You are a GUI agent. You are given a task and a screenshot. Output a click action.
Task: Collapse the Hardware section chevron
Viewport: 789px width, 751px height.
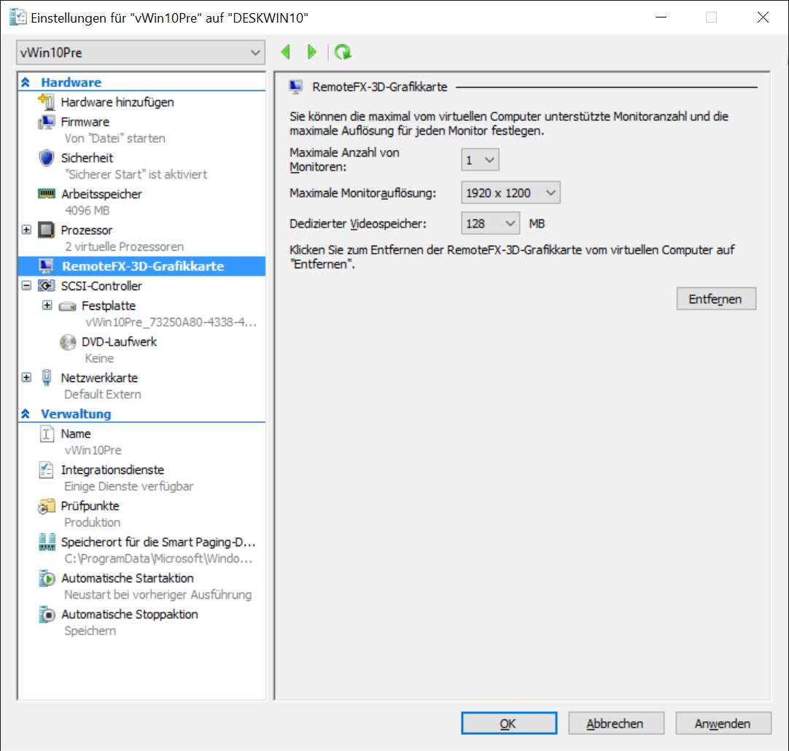pos(26,82)
